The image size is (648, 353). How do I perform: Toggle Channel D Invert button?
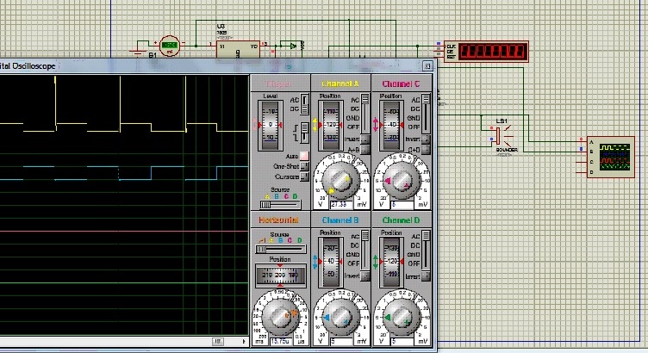tap(426, 276)
